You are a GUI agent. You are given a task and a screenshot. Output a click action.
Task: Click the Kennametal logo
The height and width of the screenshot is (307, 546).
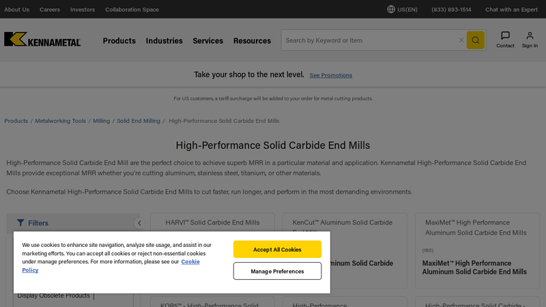[x=42, y=40]
